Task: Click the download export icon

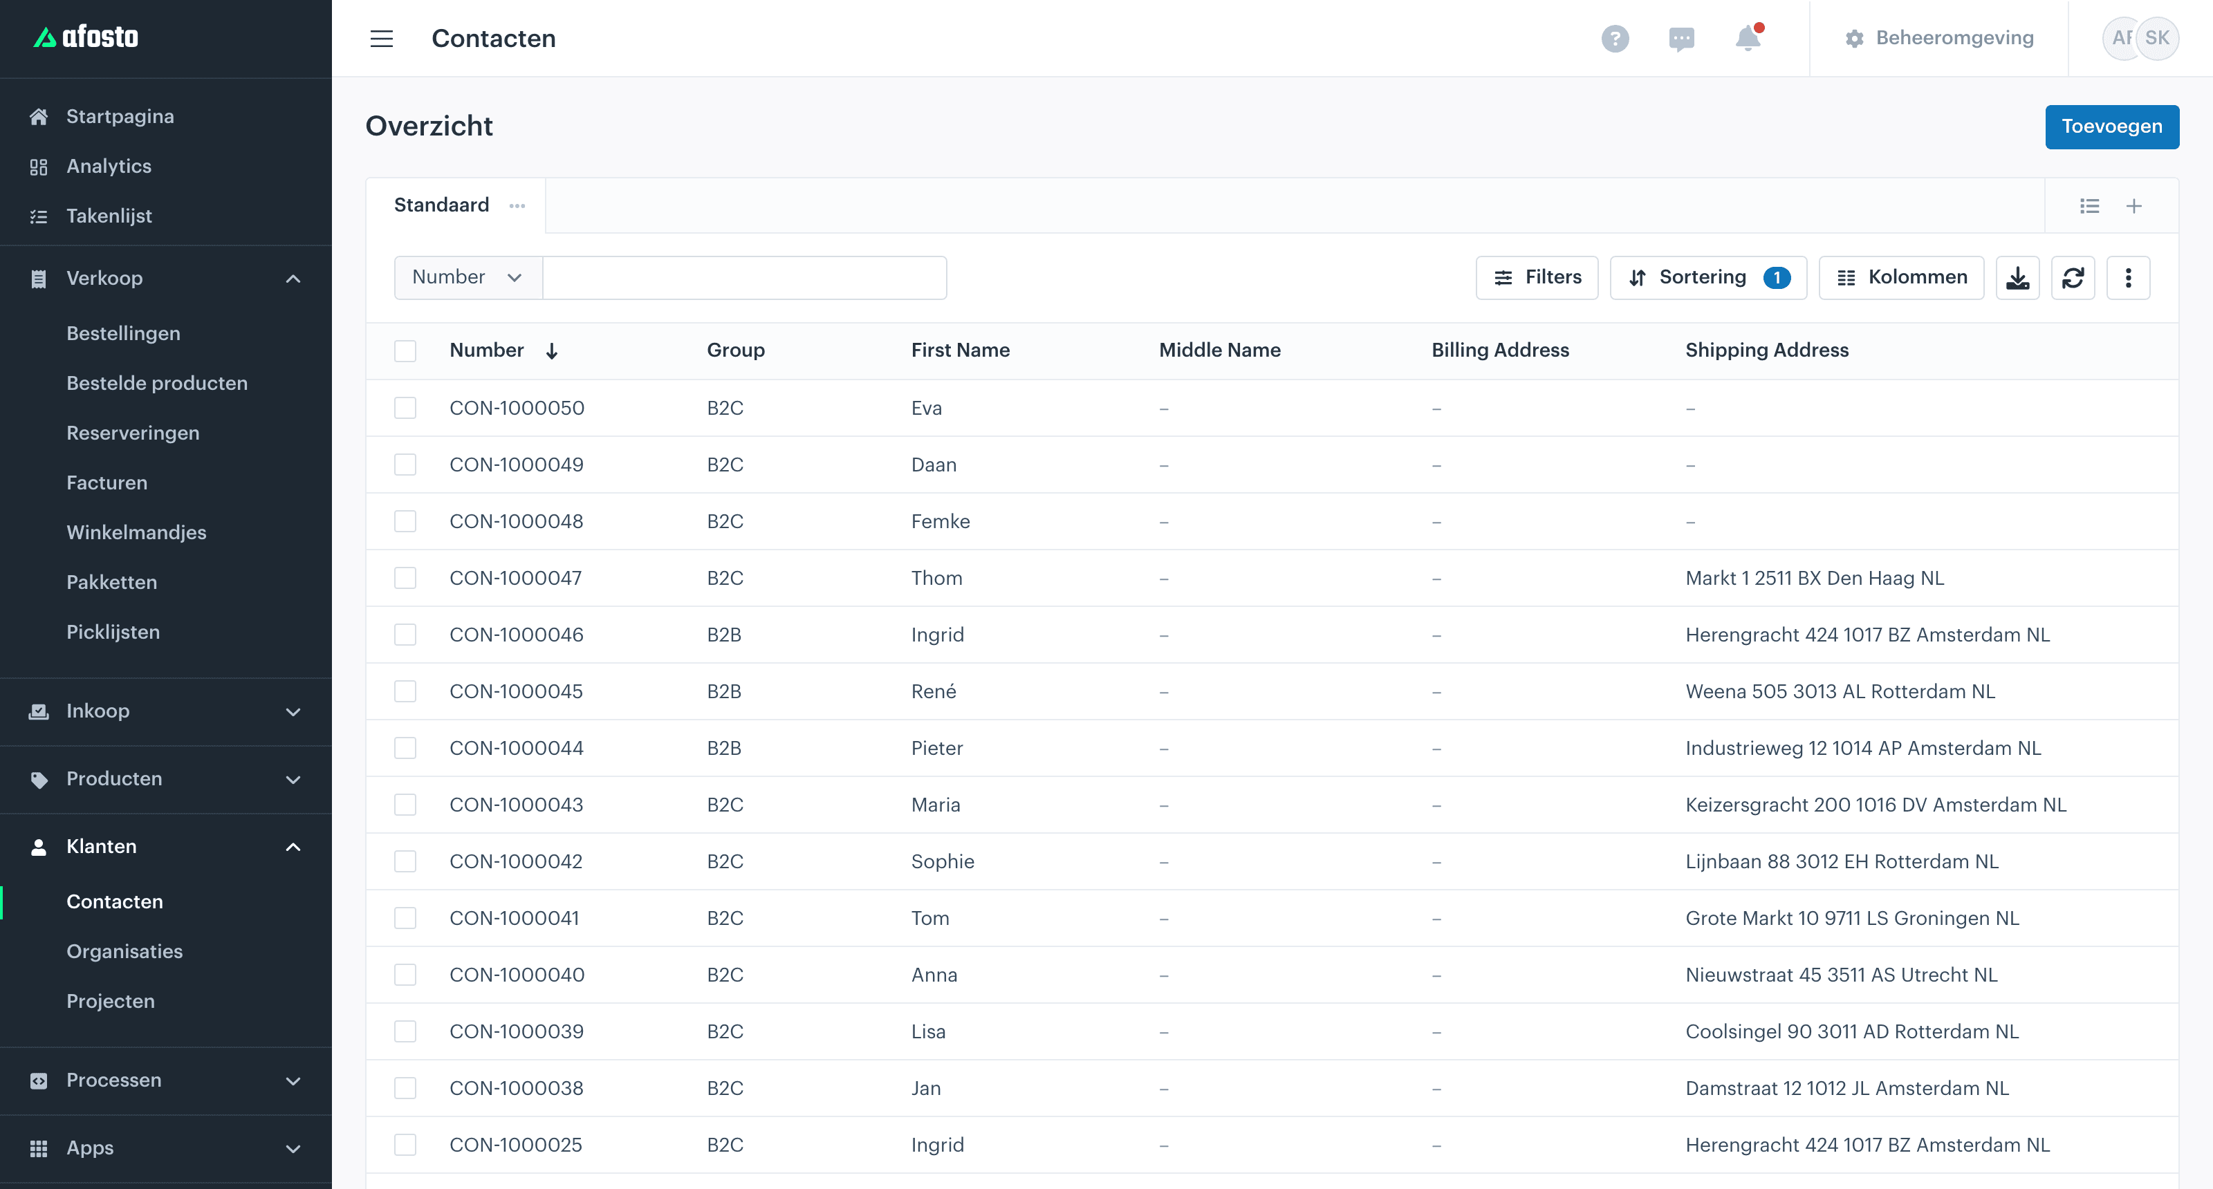Action: [2017, 278]
